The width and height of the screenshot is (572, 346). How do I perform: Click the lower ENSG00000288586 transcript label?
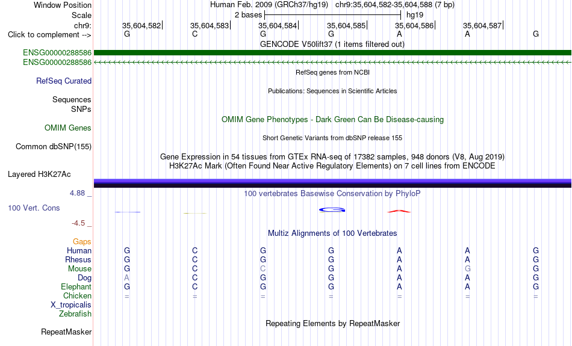coord(57,63)
